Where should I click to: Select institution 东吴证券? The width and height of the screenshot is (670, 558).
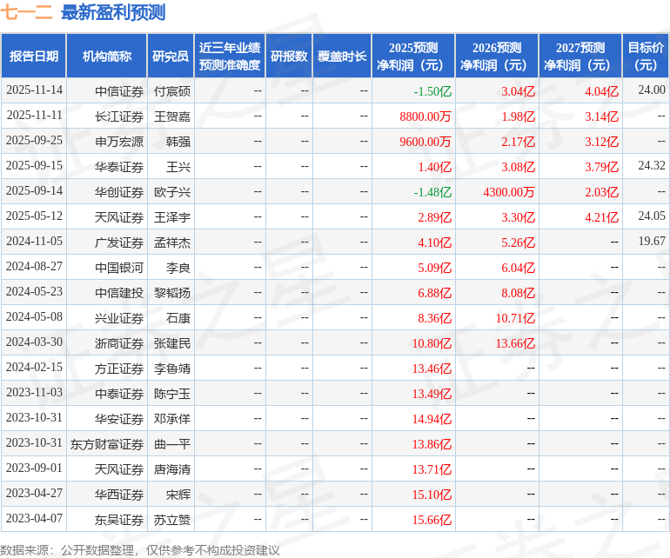click(x=119, y=520)
